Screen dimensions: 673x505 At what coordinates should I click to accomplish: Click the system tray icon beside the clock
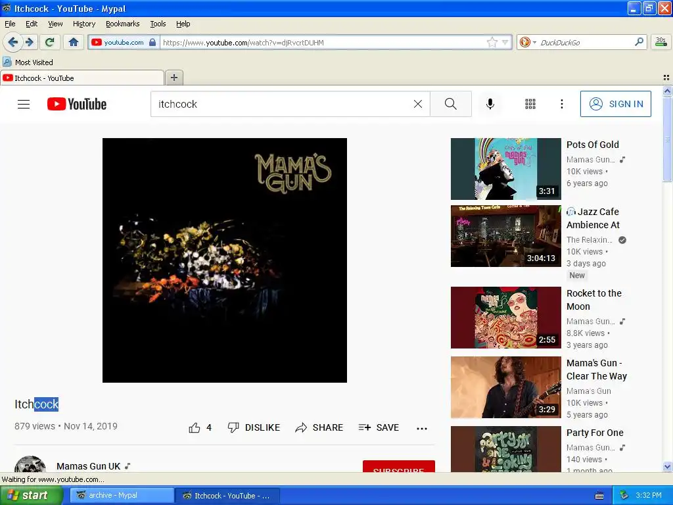click(624, 495)
